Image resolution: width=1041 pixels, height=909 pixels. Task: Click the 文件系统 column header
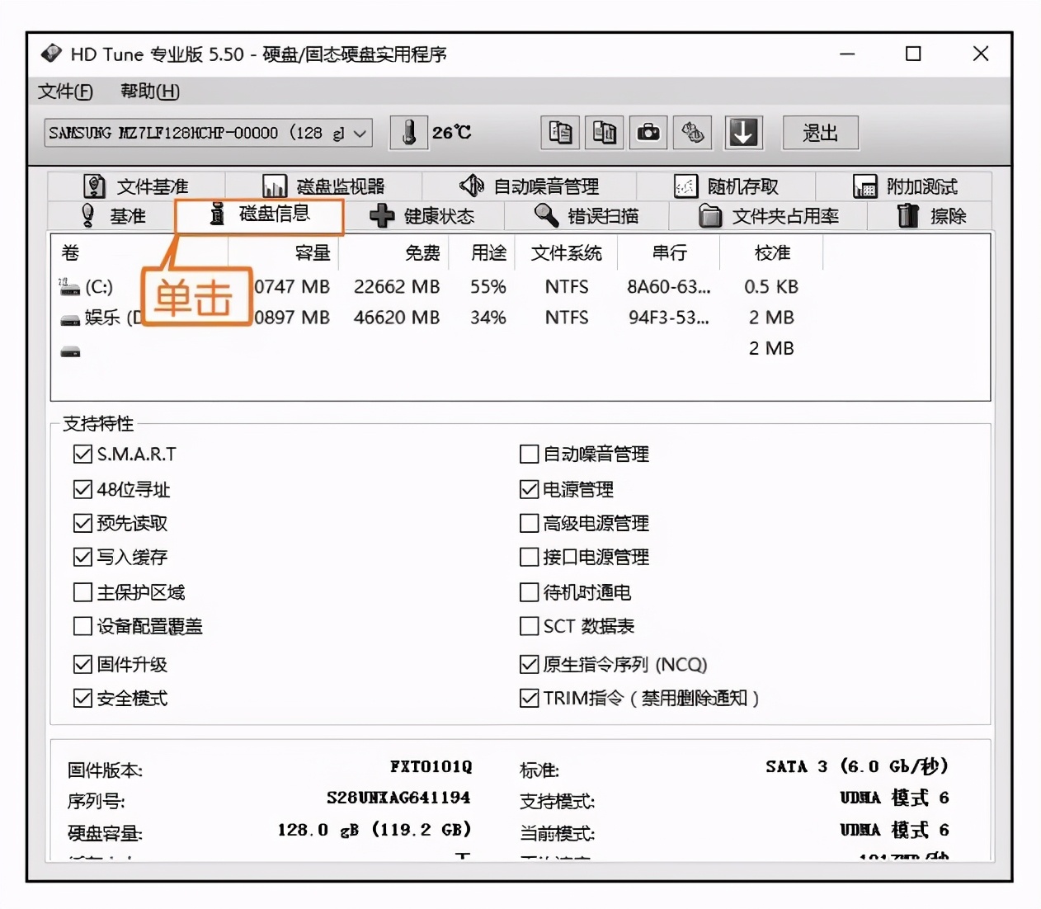[567, 253]
